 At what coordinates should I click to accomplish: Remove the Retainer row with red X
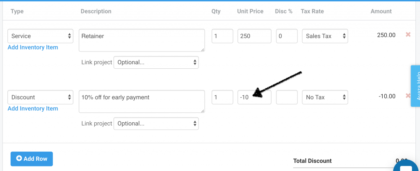(408, 34)
